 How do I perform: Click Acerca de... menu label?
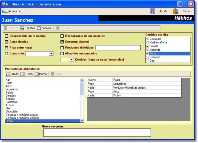point(16,11)
